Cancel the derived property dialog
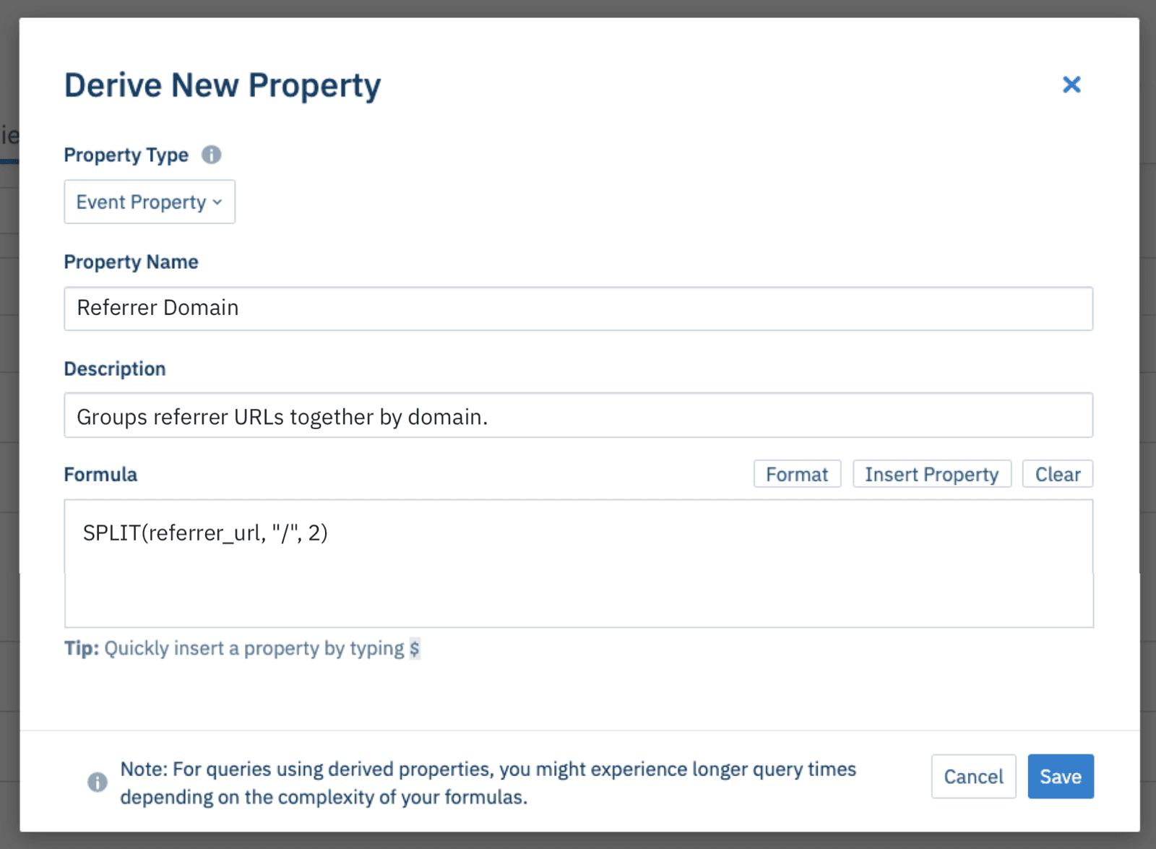 pos(973,777)
